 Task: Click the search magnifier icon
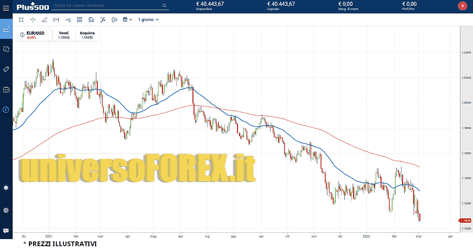tap(165, 6)
